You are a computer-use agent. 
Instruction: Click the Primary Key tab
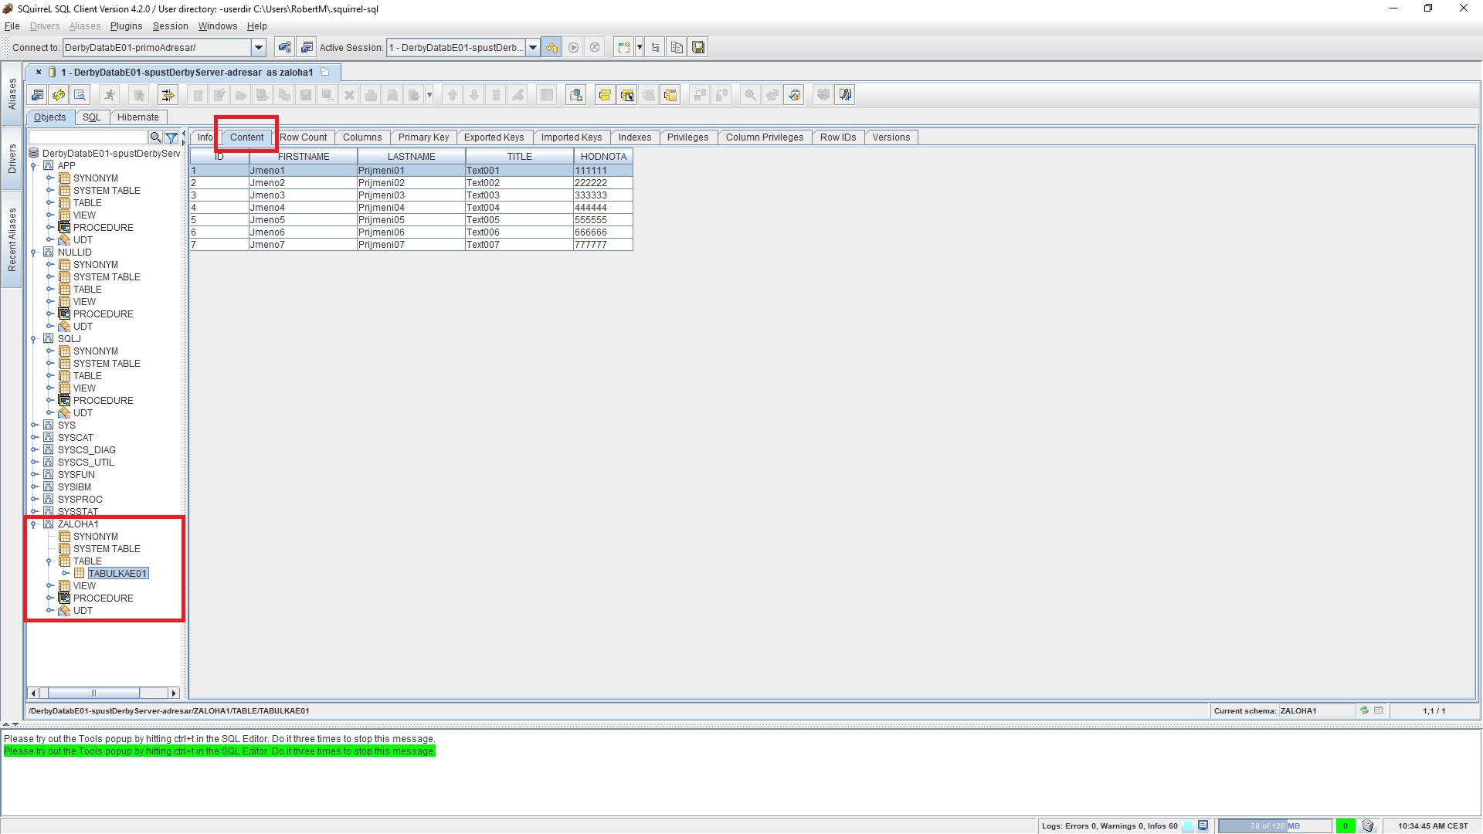(x=423, y=137)
